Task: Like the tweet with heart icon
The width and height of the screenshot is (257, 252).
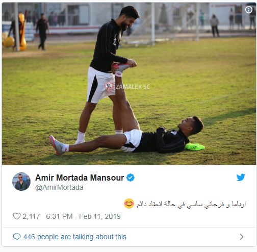Action: (17, 216)
